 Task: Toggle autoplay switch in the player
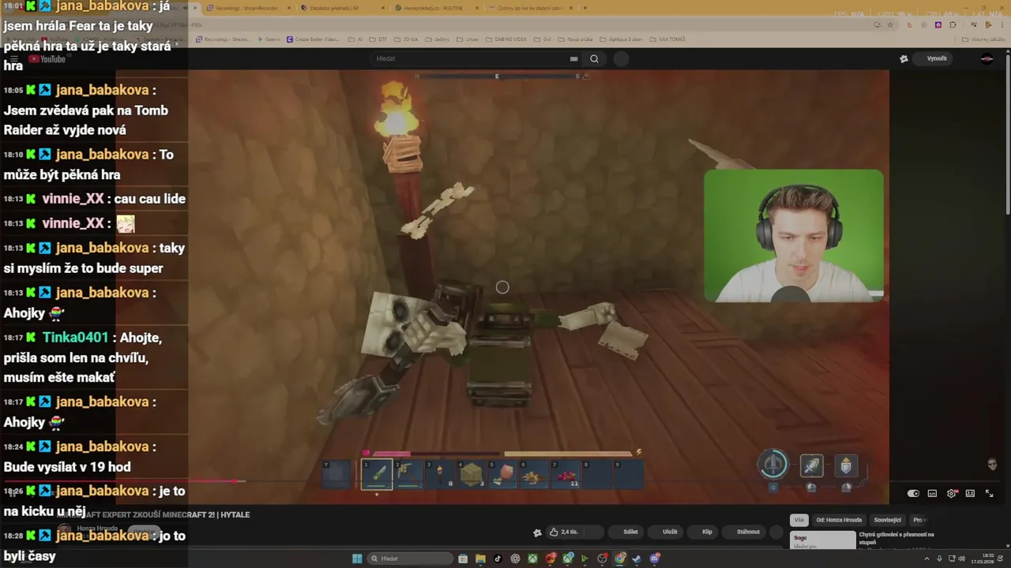[x=913, y=493]
